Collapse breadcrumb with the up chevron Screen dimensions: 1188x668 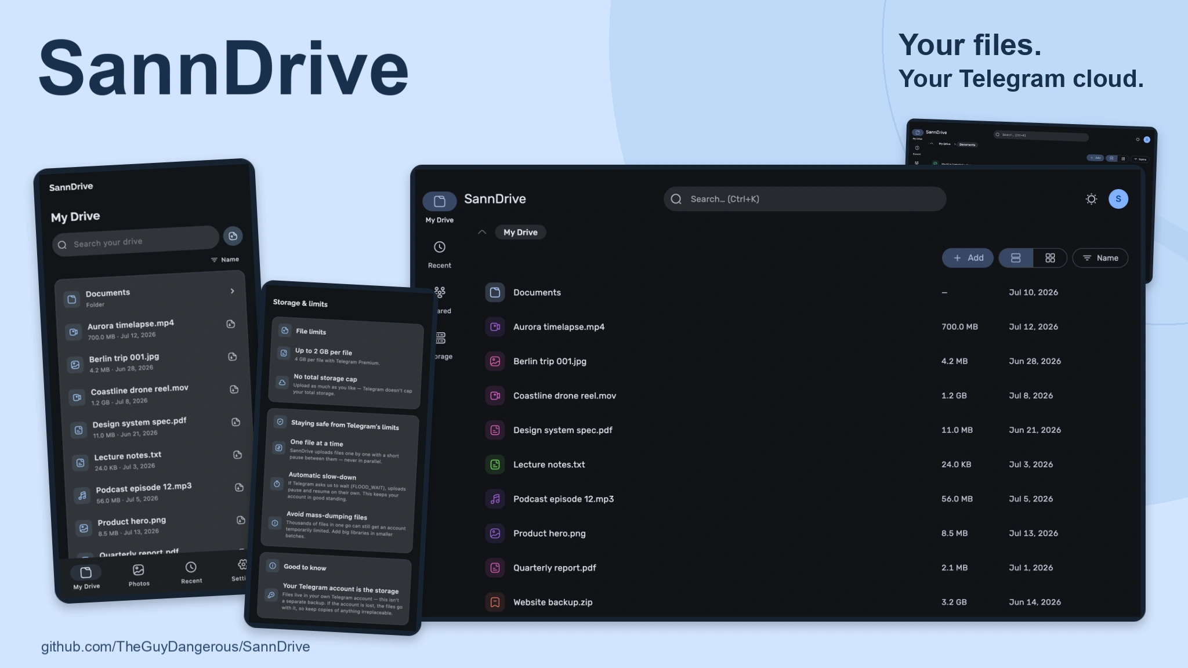pos(481,232)
